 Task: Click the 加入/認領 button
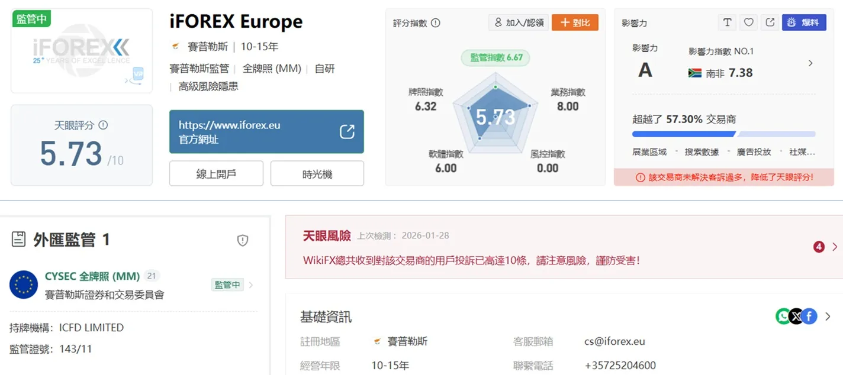519,22
